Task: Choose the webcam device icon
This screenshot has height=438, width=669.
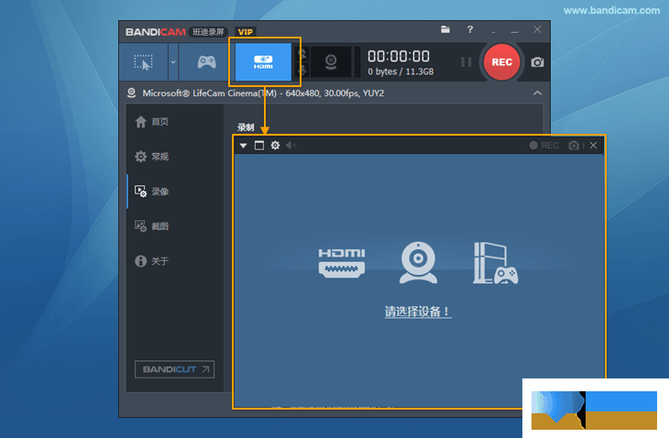Action: (x=418, y=263)
